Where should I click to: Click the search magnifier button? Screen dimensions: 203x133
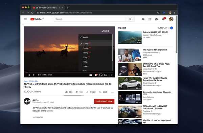click(130, 19)
